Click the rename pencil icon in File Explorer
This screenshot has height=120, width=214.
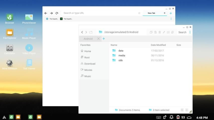point(164,32)
